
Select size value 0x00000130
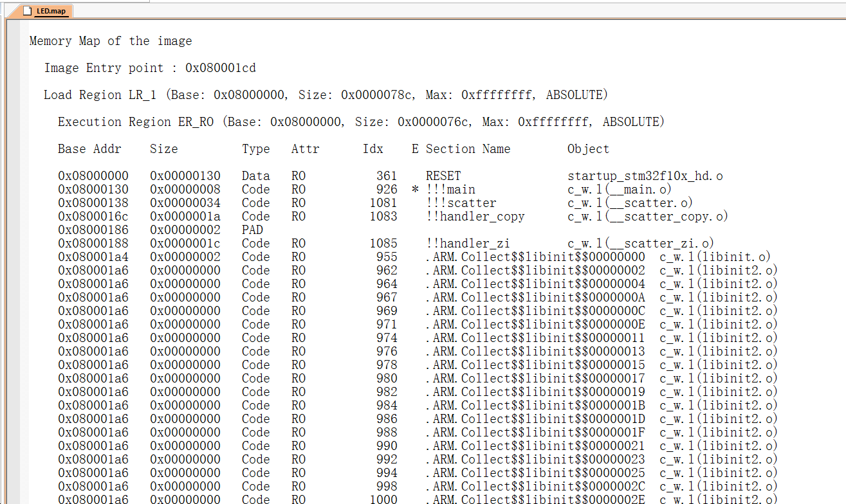pos(185,176)
